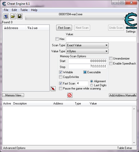
Task: Click the open folder toolbar icon
Action: [13, 16]
